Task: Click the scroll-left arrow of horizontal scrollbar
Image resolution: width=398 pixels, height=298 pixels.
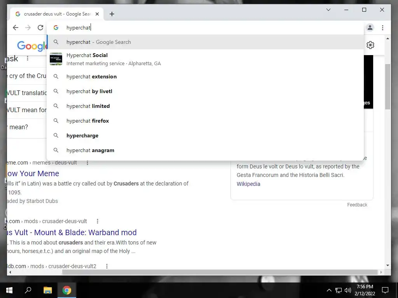Action: coord(10,272)
